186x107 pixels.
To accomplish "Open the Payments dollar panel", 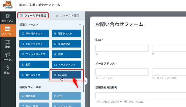I will click(x=8, y=69).
